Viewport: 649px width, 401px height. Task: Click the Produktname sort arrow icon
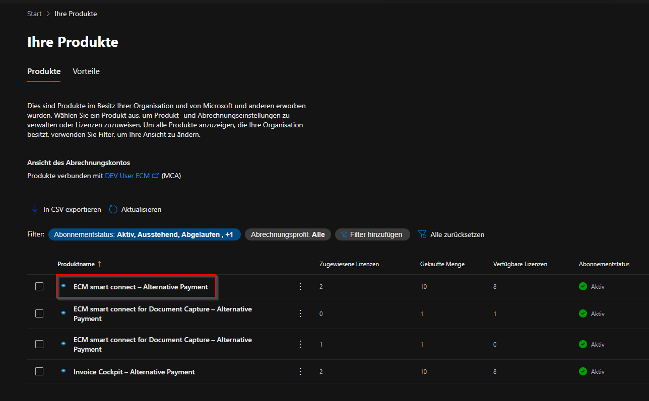99,264
